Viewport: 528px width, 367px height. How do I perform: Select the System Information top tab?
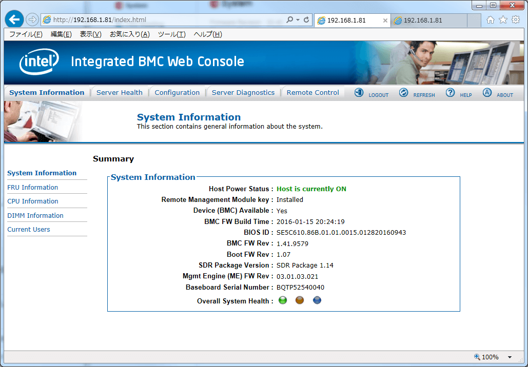click(47, 92)
